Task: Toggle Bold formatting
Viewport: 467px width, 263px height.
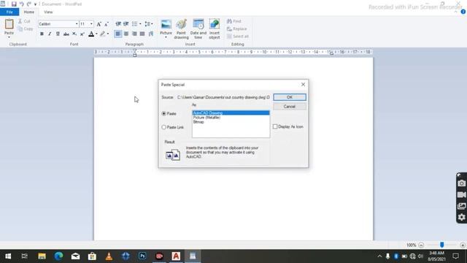Action: 42,34
